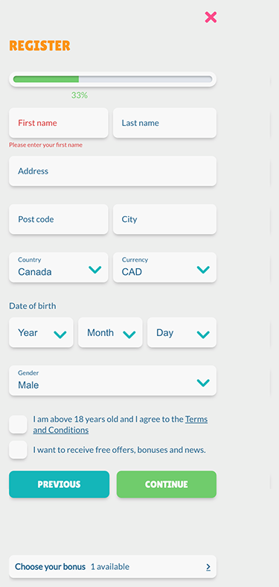Select the City input field
The height and width of the screenshot is (587, 279).
164,219
